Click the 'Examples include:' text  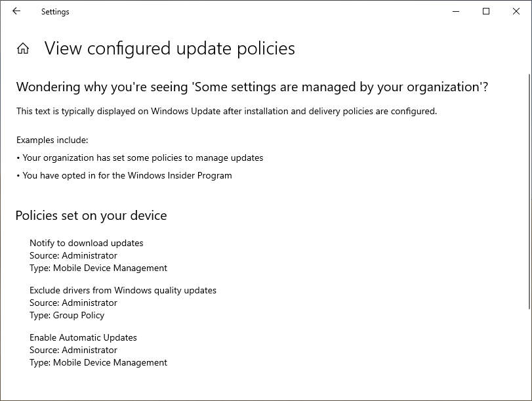[52, 140]
